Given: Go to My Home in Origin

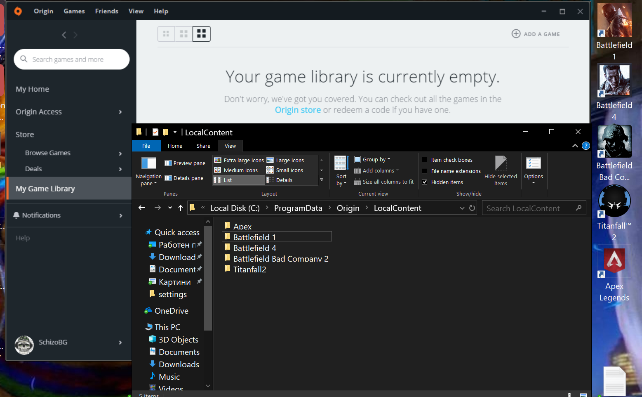Looking at the screenshot, I should [x=33, y=89].
